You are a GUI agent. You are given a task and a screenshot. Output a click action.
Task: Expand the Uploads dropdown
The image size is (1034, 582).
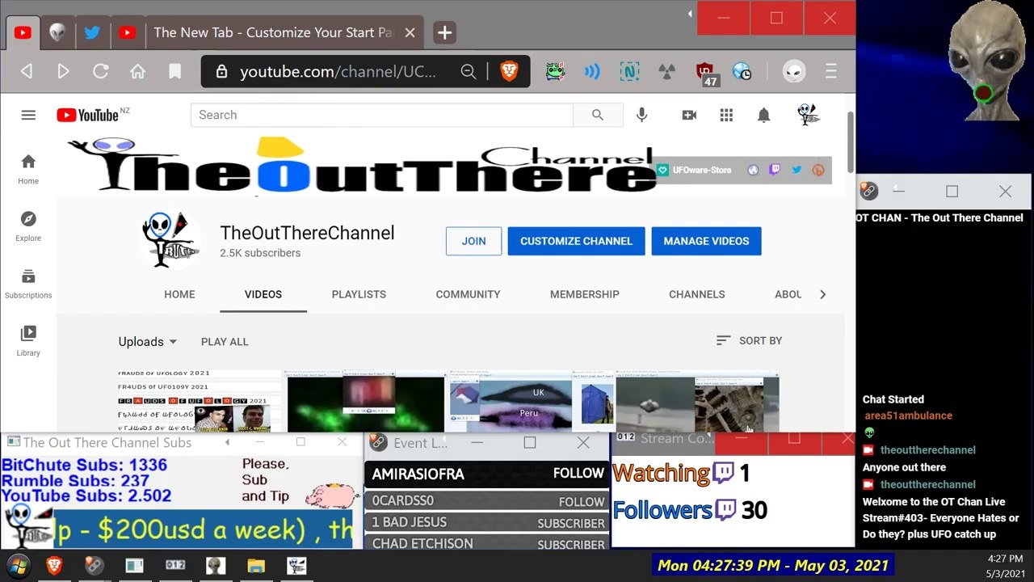click(x=148, y=341)
